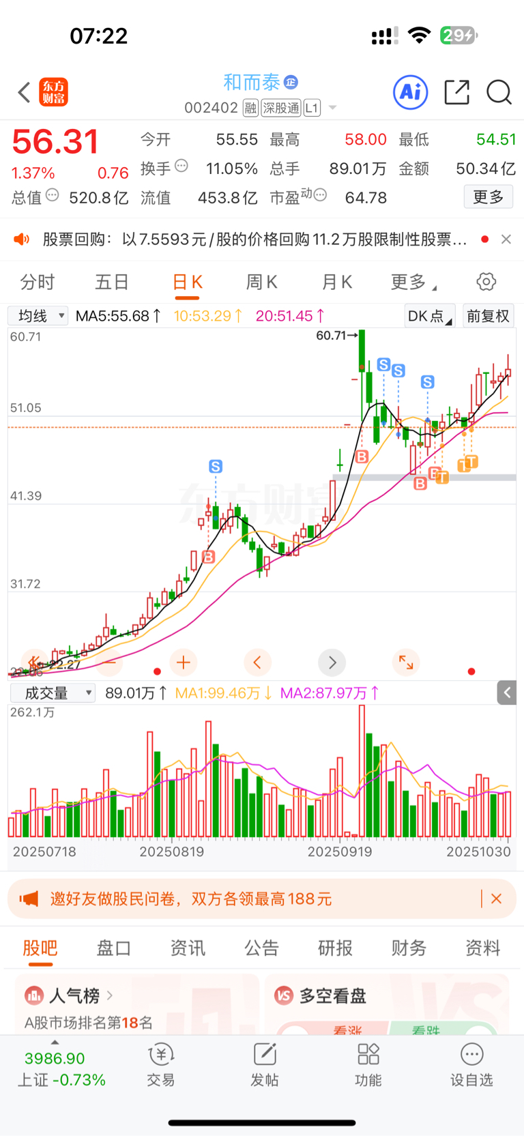Tap the L1 level badge
Image resolution: width=524 pixels, height=1136 pixels.
coord(312,108)
